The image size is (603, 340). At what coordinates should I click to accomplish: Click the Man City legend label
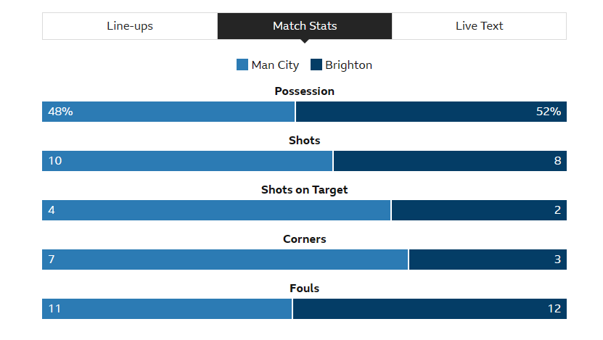tap(275, 65)
